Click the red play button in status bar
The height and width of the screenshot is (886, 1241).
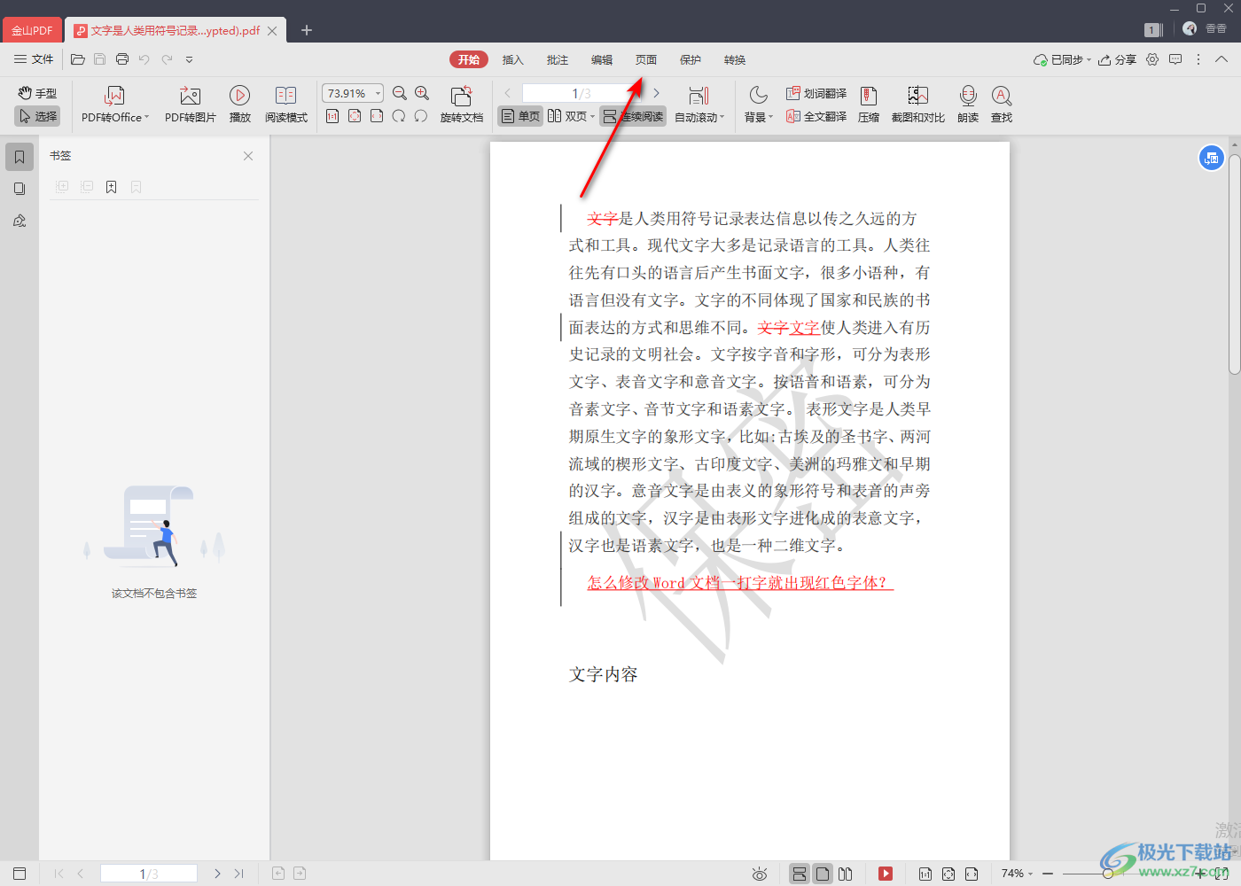(886, 874)
